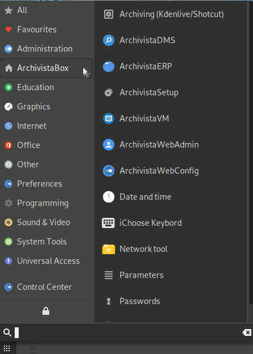The width and height of the screenshot is (253, 354).
Task: Open the ArchivistaSetup disc icon
Action: click(109, 92)
